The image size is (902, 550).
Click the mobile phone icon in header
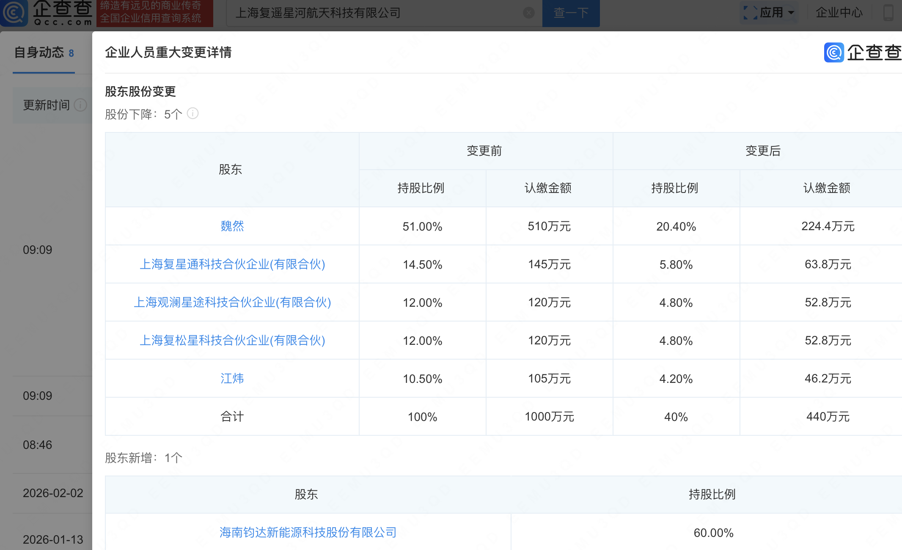(888, 13)
